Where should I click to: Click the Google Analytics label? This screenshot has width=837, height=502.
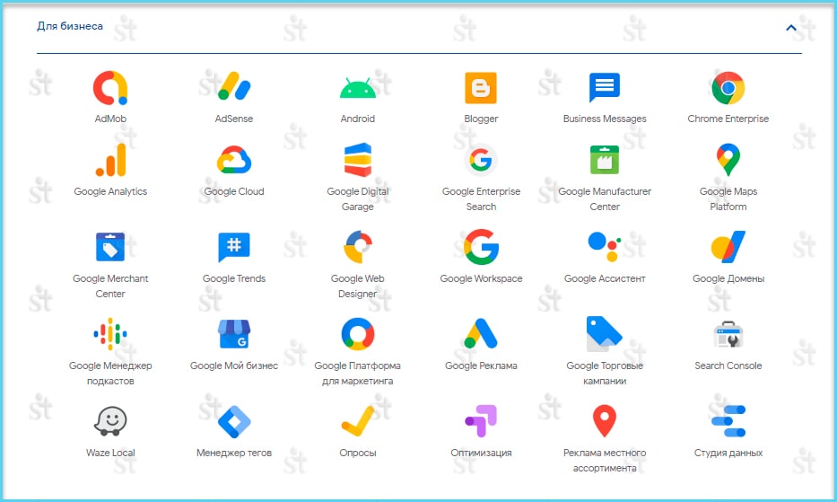tap(110, 191)
